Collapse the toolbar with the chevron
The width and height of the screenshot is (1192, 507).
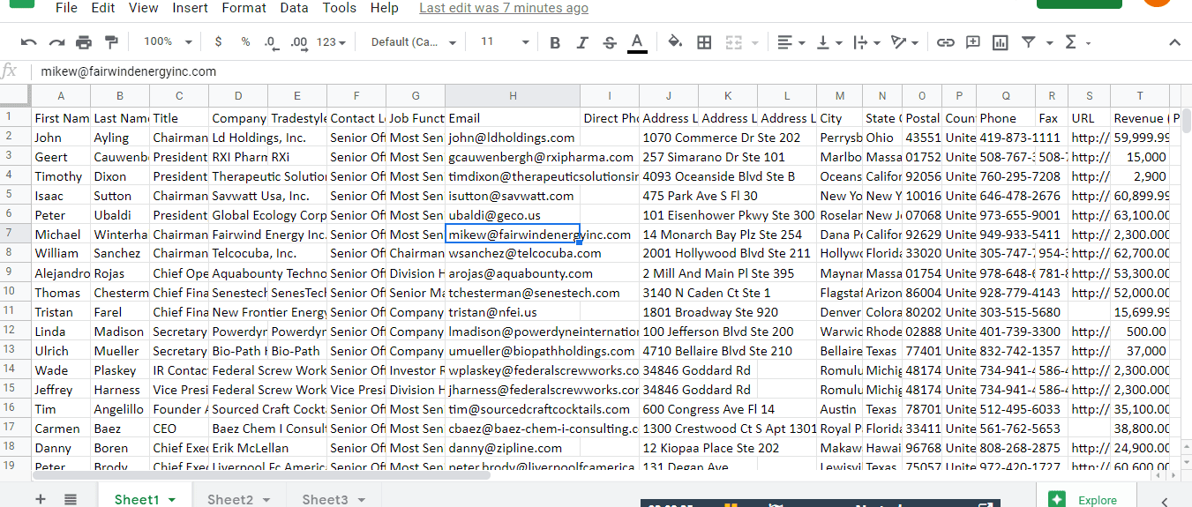coord(1174,42)
